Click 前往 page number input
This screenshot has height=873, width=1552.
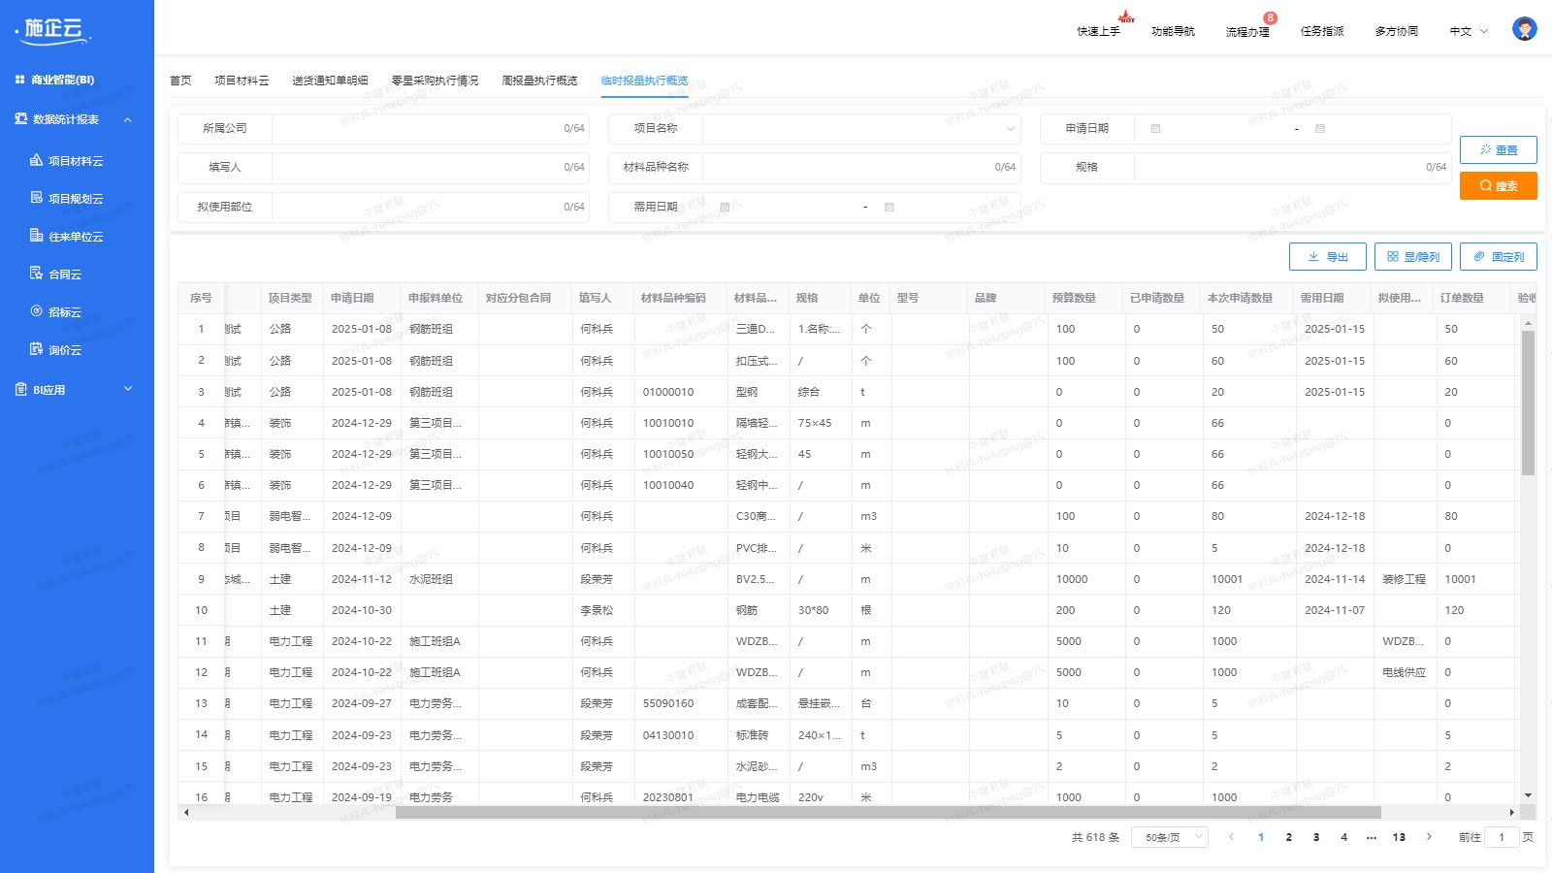(1501, 837)
